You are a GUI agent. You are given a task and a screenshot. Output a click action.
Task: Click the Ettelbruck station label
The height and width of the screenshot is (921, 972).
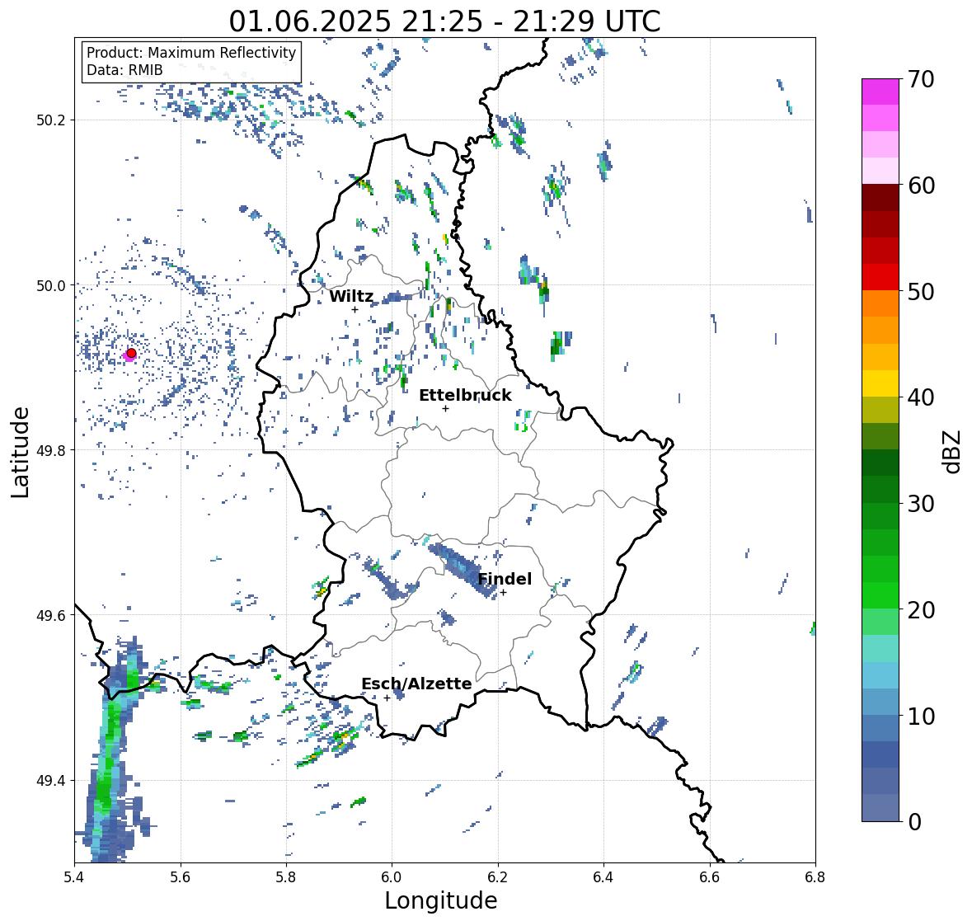[x=465, y=395]
